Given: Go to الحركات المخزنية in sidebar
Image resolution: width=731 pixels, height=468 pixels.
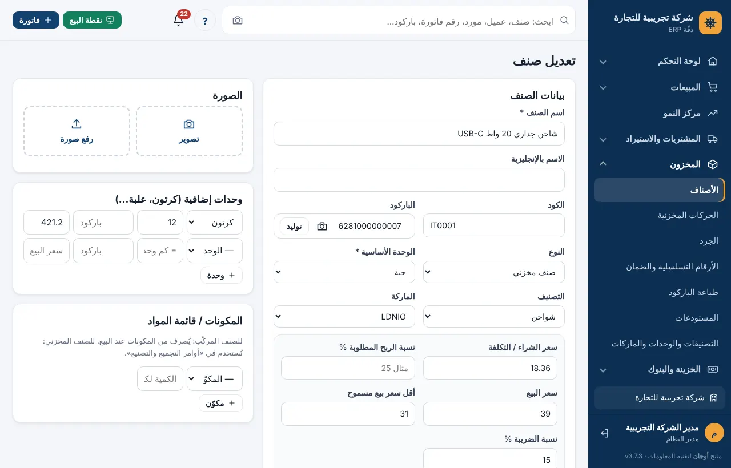Looking at the screenshot, I should tap(660, 215).
